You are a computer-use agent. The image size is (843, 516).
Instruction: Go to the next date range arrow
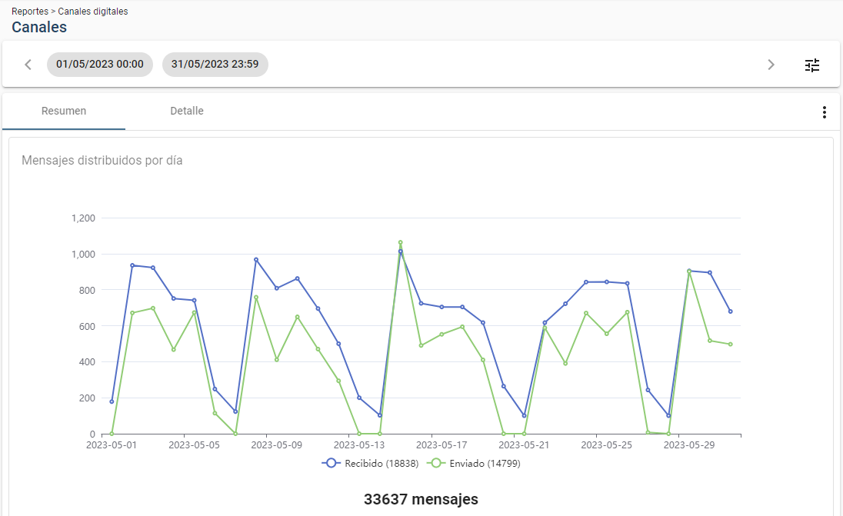771,65
